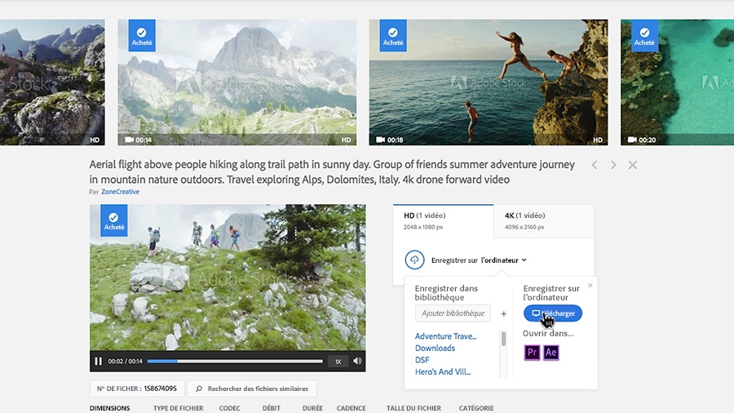This screenshot has height=413, width=734.
Task: Click the blue Télécharger button
Action: (553, 313)
